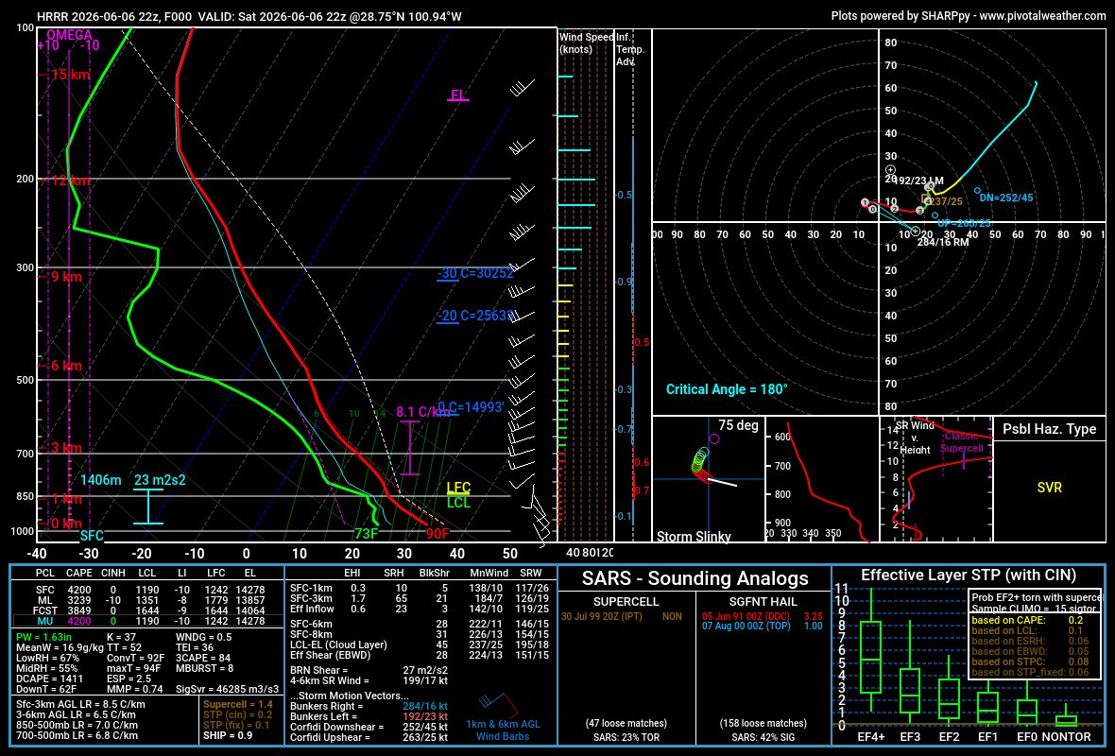Select the green LCL level label
The width and height of the screenshot is (1115, 756).
(x=458, y=502)
